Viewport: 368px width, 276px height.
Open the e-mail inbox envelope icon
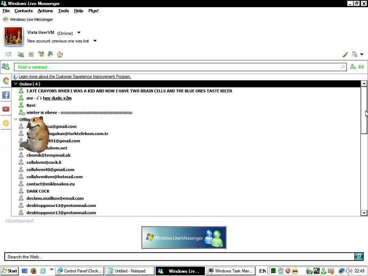point(8,54)
